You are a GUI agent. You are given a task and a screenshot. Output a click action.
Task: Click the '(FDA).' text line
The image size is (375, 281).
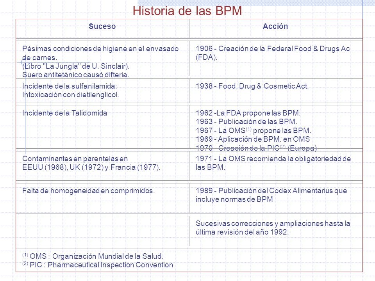(x=206, y=58)
